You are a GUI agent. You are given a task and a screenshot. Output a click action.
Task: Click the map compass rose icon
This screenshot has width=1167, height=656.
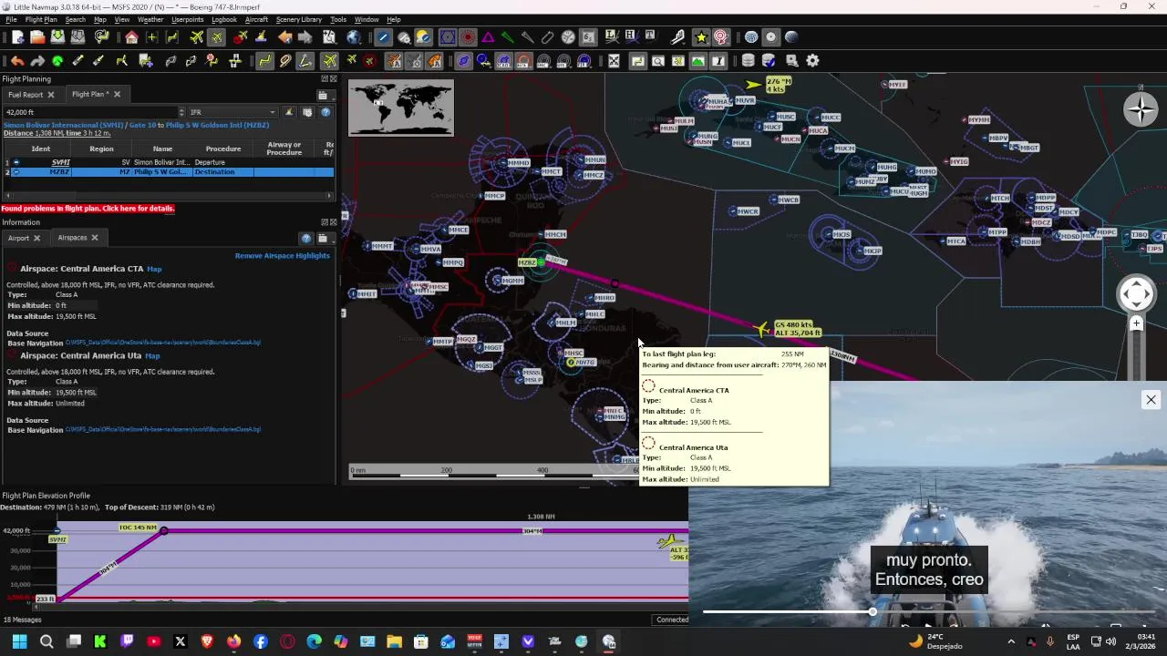click(1141, 109)
